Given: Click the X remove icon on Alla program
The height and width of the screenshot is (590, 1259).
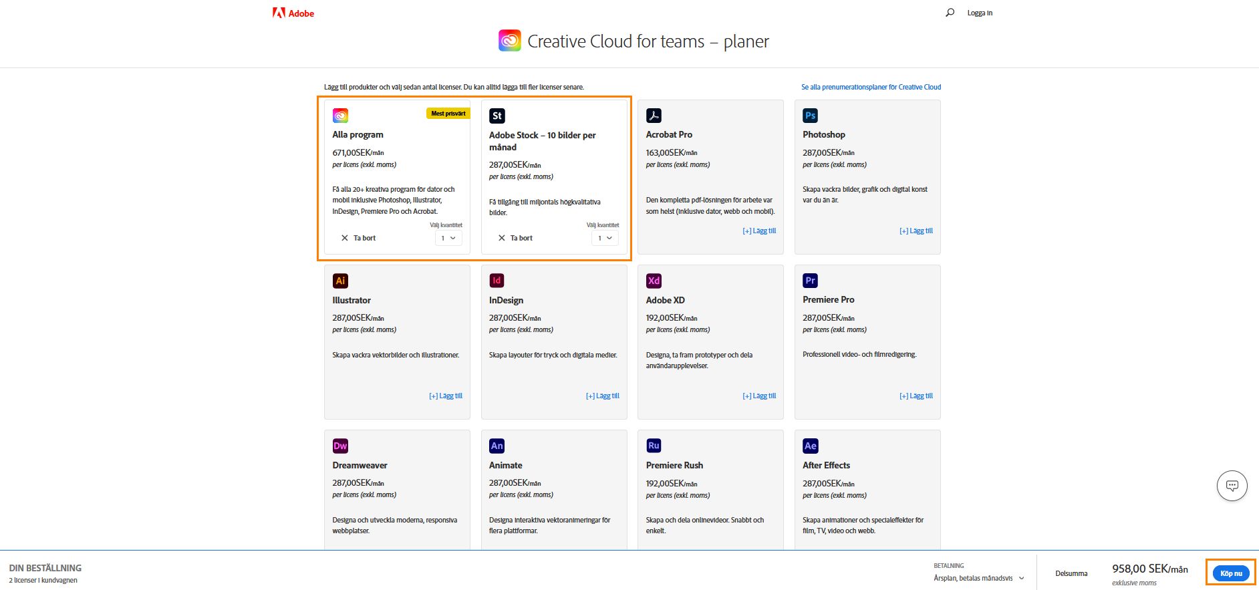Looking at the screenshot, I should coord(345,238).
